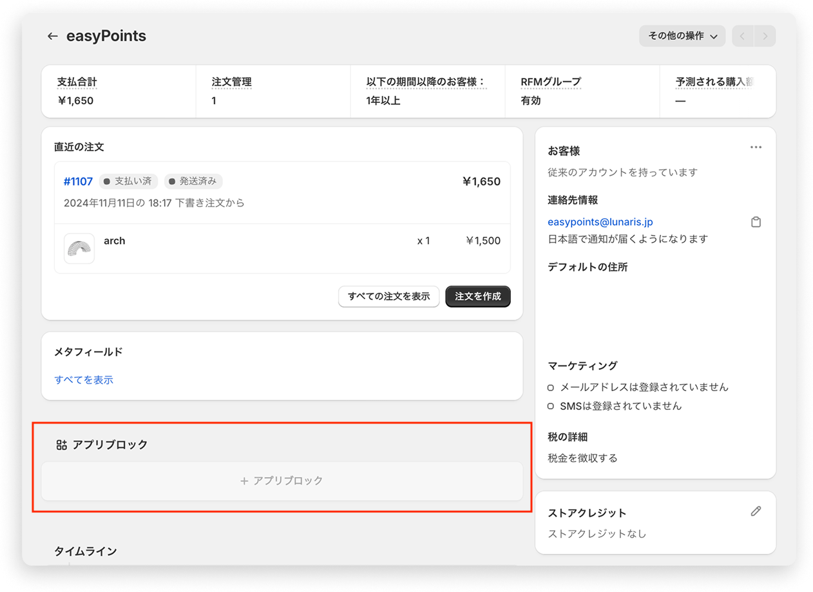The width and height of the screenshot is (813, 592).
Task: Click the 支払い済 status badge
Action: tap(128, 181)
